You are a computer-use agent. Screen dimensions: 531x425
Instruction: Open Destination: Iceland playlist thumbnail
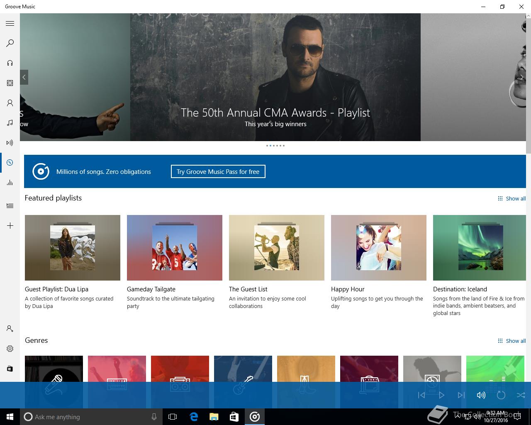(480, 248)
